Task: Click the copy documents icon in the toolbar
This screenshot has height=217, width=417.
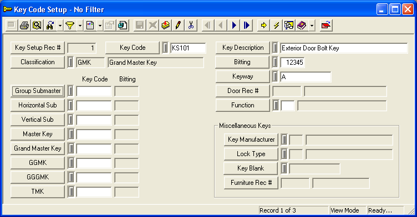Action: pyautogui.click(x=123, y=25)
